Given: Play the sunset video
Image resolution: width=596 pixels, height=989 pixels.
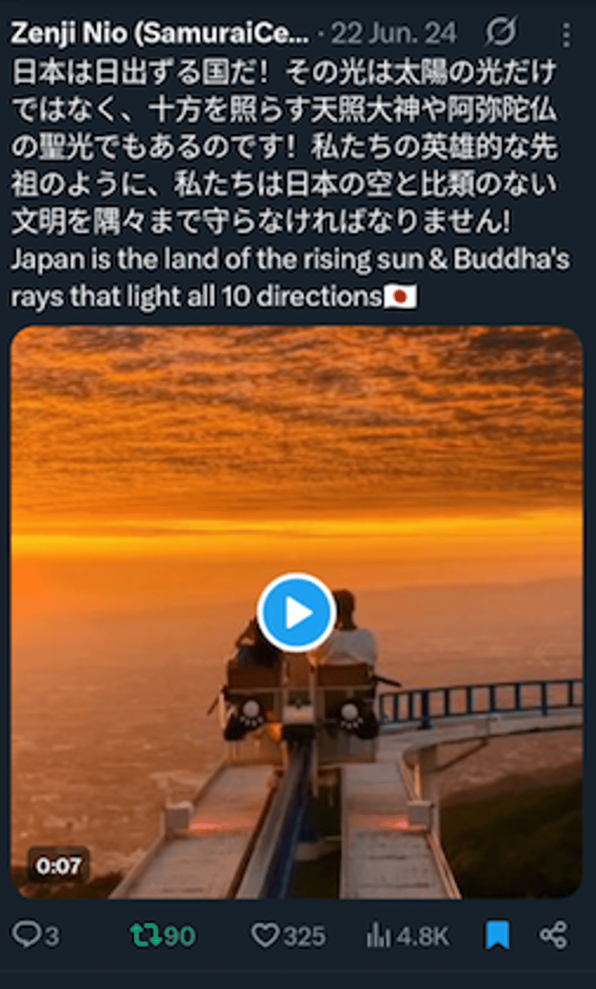Looking at the screenshot, I should pos(296,612).
